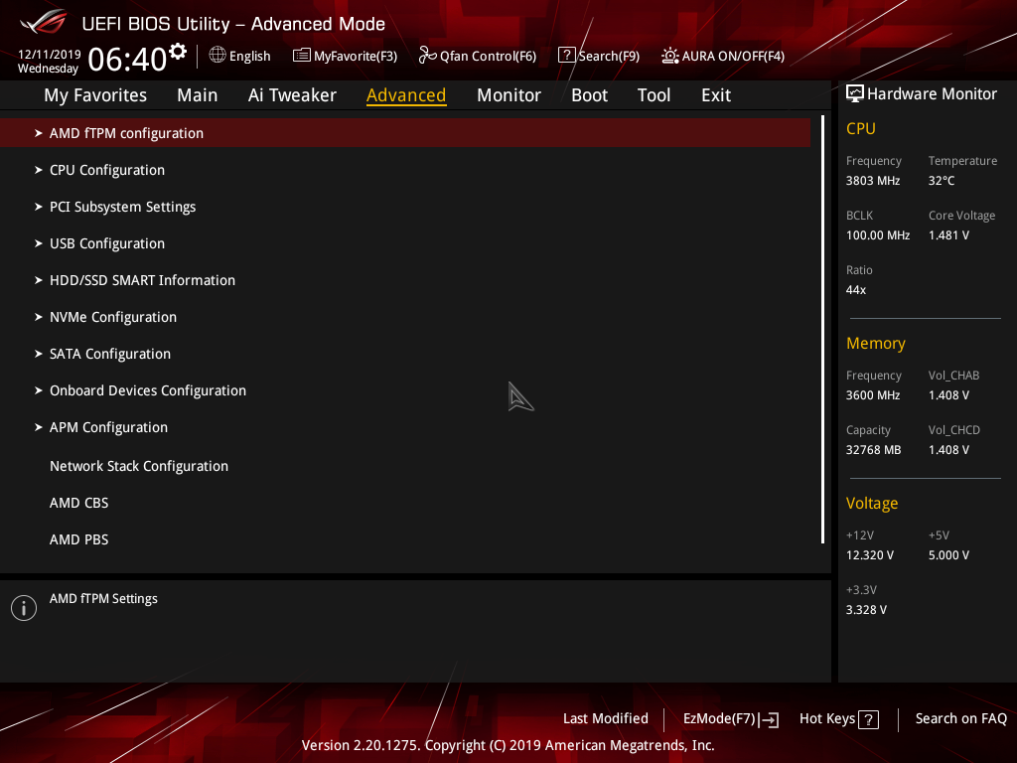
Task: Open the Hot Keys help
Action: (837, 718)
